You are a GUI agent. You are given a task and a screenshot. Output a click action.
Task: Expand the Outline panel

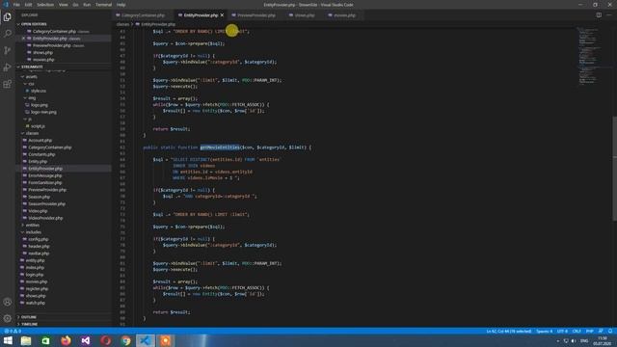(28, 317)
